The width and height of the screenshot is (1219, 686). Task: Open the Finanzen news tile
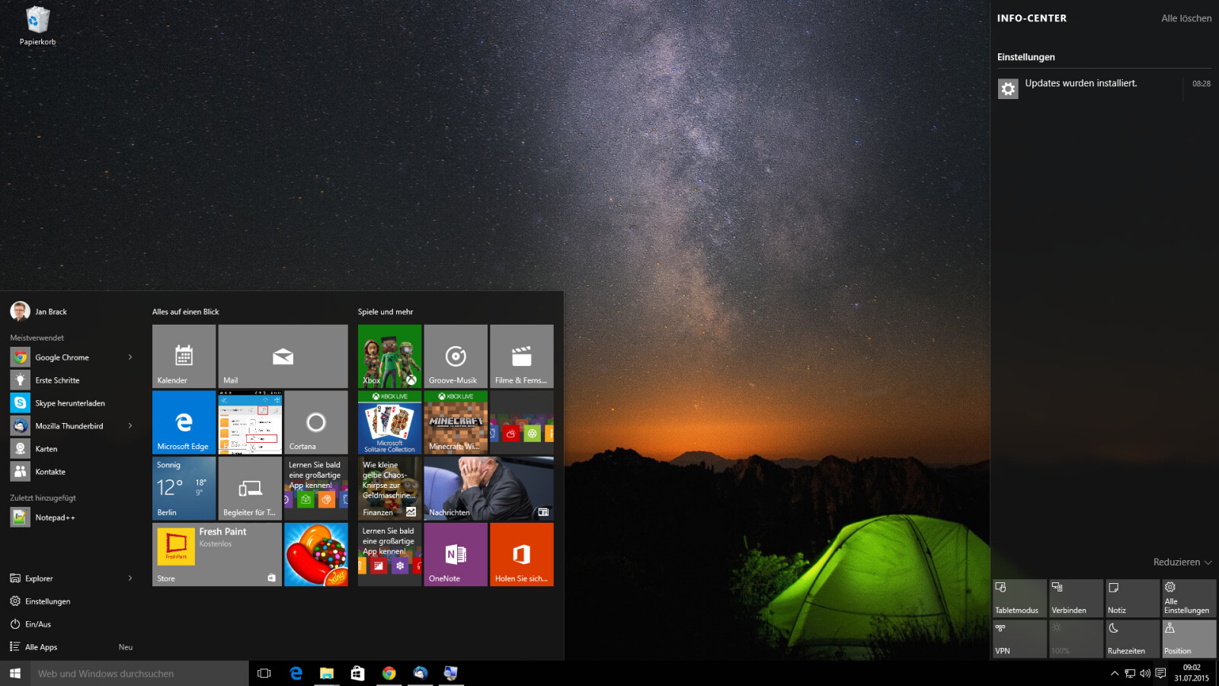click(389, 489)
